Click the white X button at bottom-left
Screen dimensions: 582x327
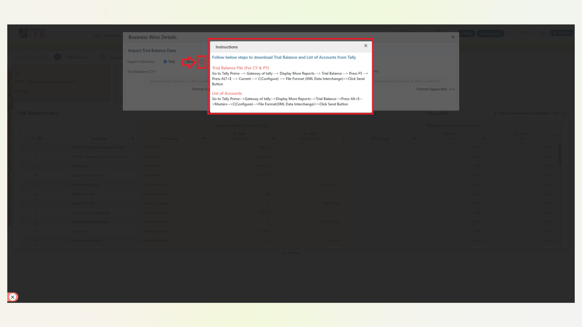click(x=12, y=297)
